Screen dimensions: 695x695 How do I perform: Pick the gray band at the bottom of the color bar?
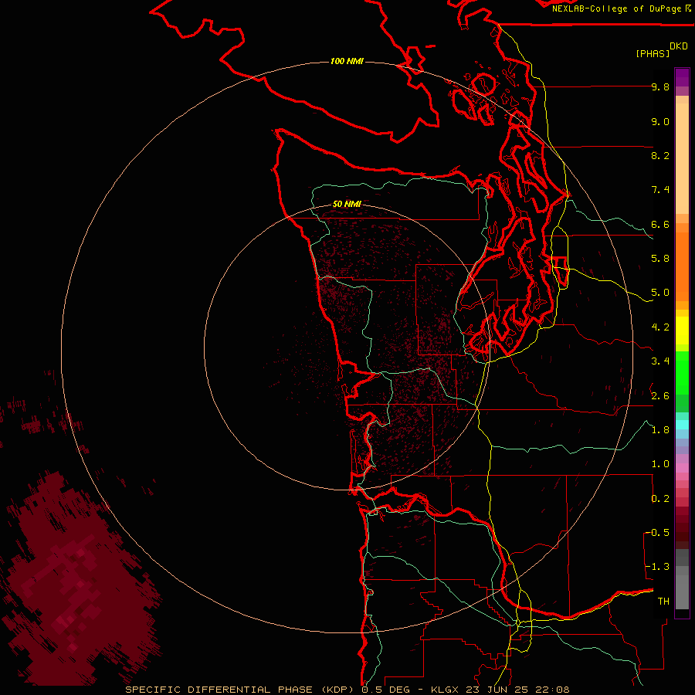coord(682,592)
